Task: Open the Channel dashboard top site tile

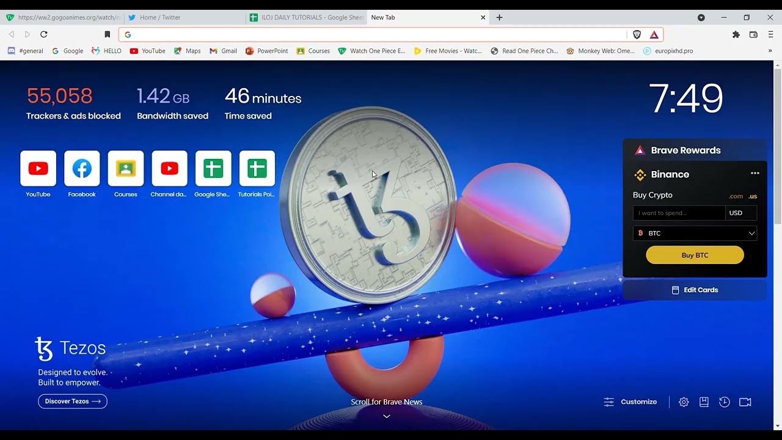Action: (x=169, y=168)
